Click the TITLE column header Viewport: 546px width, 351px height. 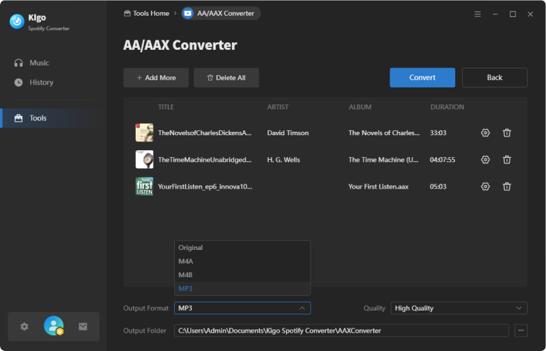point(166,107)
